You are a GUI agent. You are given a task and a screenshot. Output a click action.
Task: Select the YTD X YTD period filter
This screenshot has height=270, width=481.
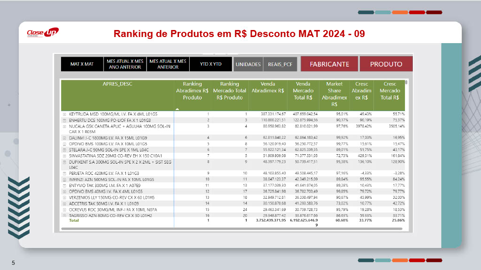210,64
